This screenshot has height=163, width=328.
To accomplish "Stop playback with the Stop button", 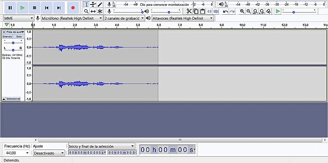I will (x=34, y=8).
